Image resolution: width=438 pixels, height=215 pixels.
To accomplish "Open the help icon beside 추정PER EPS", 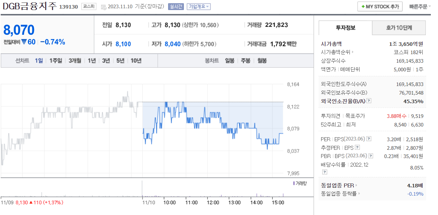I will point(357,147).
